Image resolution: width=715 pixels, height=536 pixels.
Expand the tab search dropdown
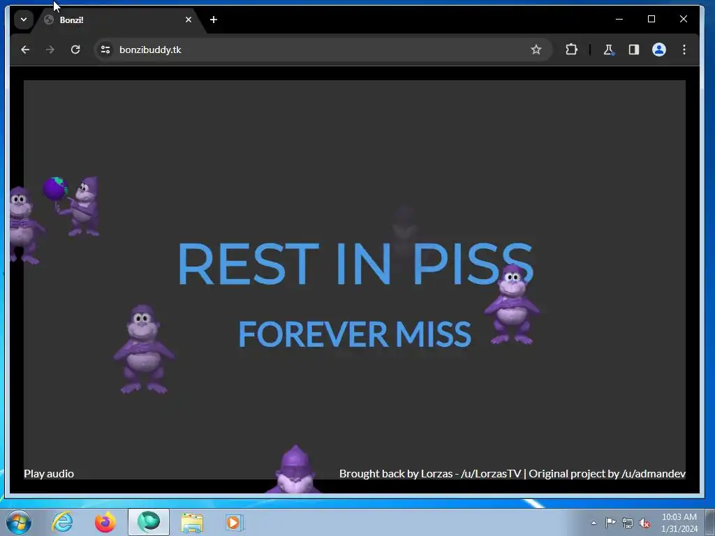[24, 20]
